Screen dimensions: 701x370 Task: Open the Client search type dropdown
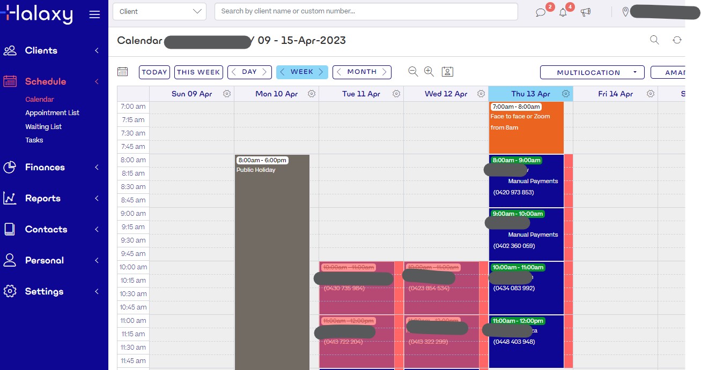[x=159, y=12]
